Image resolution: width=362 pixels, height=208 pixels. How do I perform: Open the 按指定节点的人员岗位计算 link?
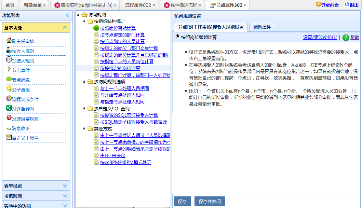[126, 61]
